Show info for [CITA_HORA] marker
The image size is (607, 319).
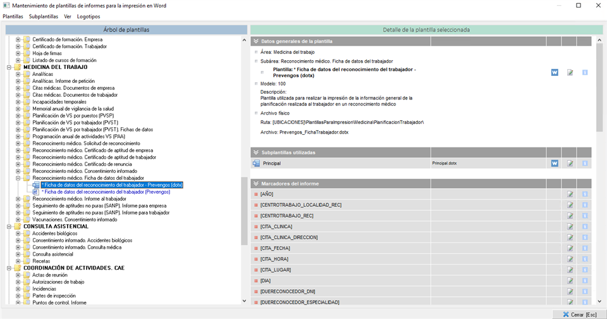click(x=585, y=259)
